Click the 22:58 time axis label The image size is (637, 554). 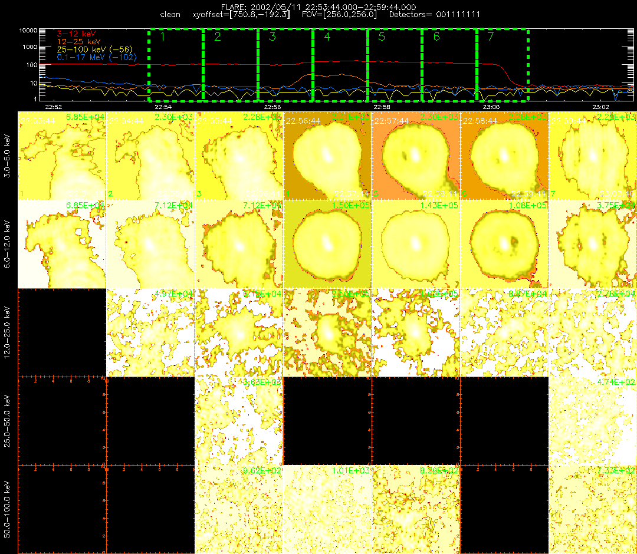click(382, 107)
